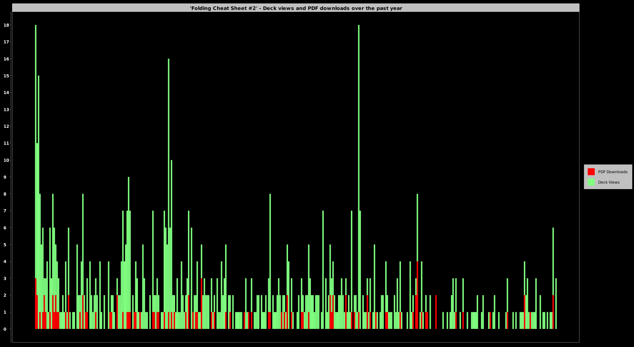Click the red PDF Downloads legend swatch
The image size is (634, 347).
coord(591,172)
